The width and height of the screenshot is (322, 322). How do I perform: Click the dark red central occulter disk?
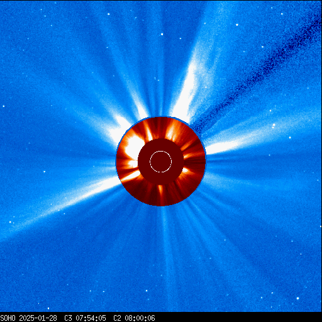(161, 162)
